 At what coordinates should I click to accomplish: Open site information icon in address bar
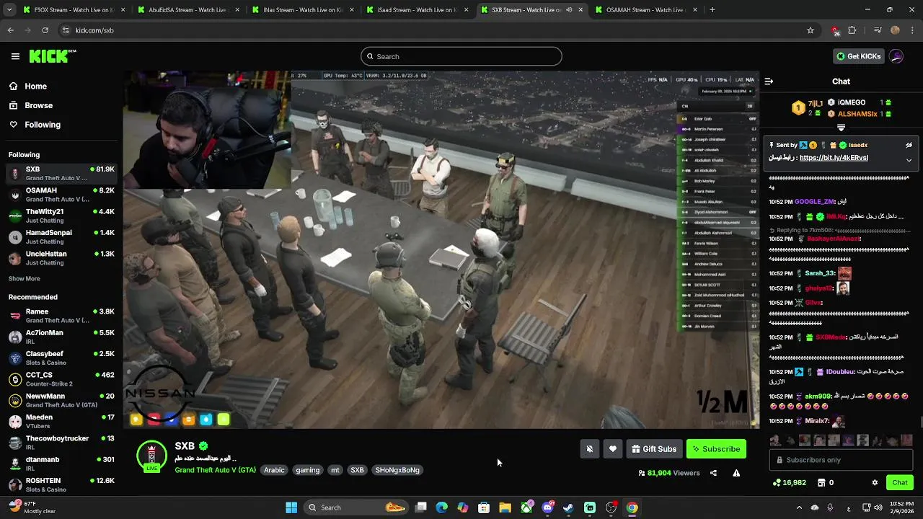point(66,30)
